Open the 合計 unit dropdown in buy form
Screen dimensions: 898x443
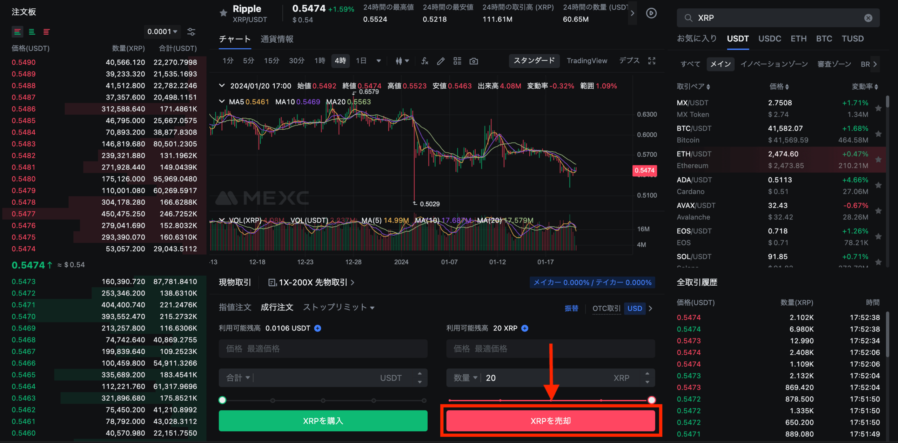coord(238,378)
